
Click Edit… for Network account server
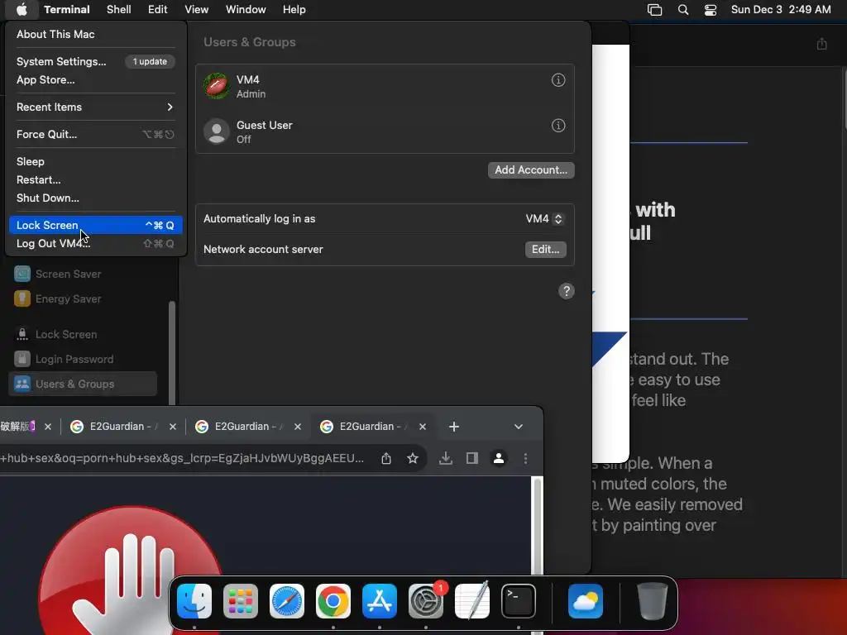[x=546, y=250]
